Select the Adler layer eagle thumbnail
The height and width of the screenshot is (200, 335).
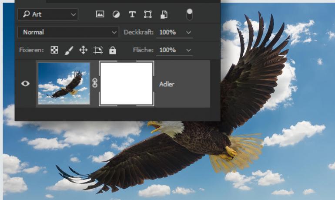pos(64,83)
